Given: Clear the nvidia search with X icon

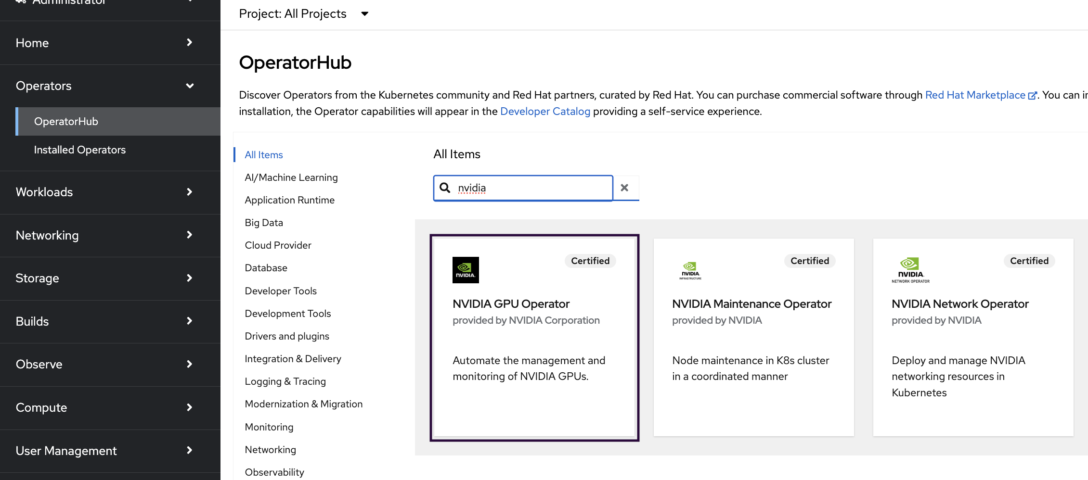Looking at the screenshot, I should [624, 188].
